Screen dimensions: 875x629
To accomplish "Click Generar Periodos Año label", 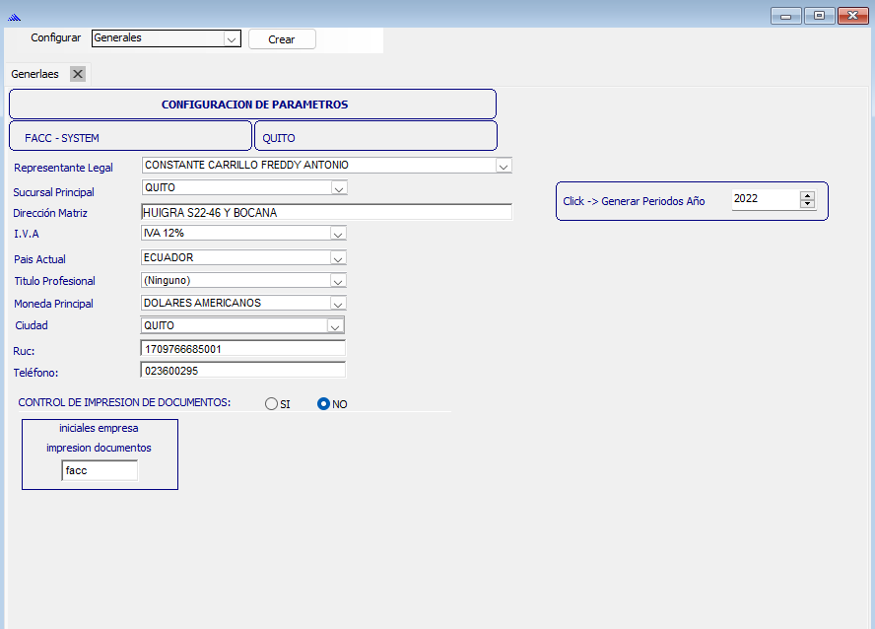I will point(634,201).
